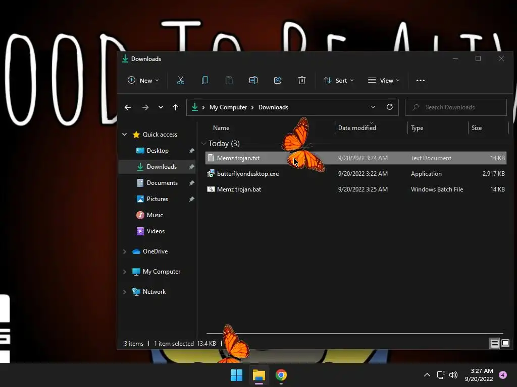Select Desktop in Quick access
The width and height of the screenshot is (517, 387).
click(158, 151)
